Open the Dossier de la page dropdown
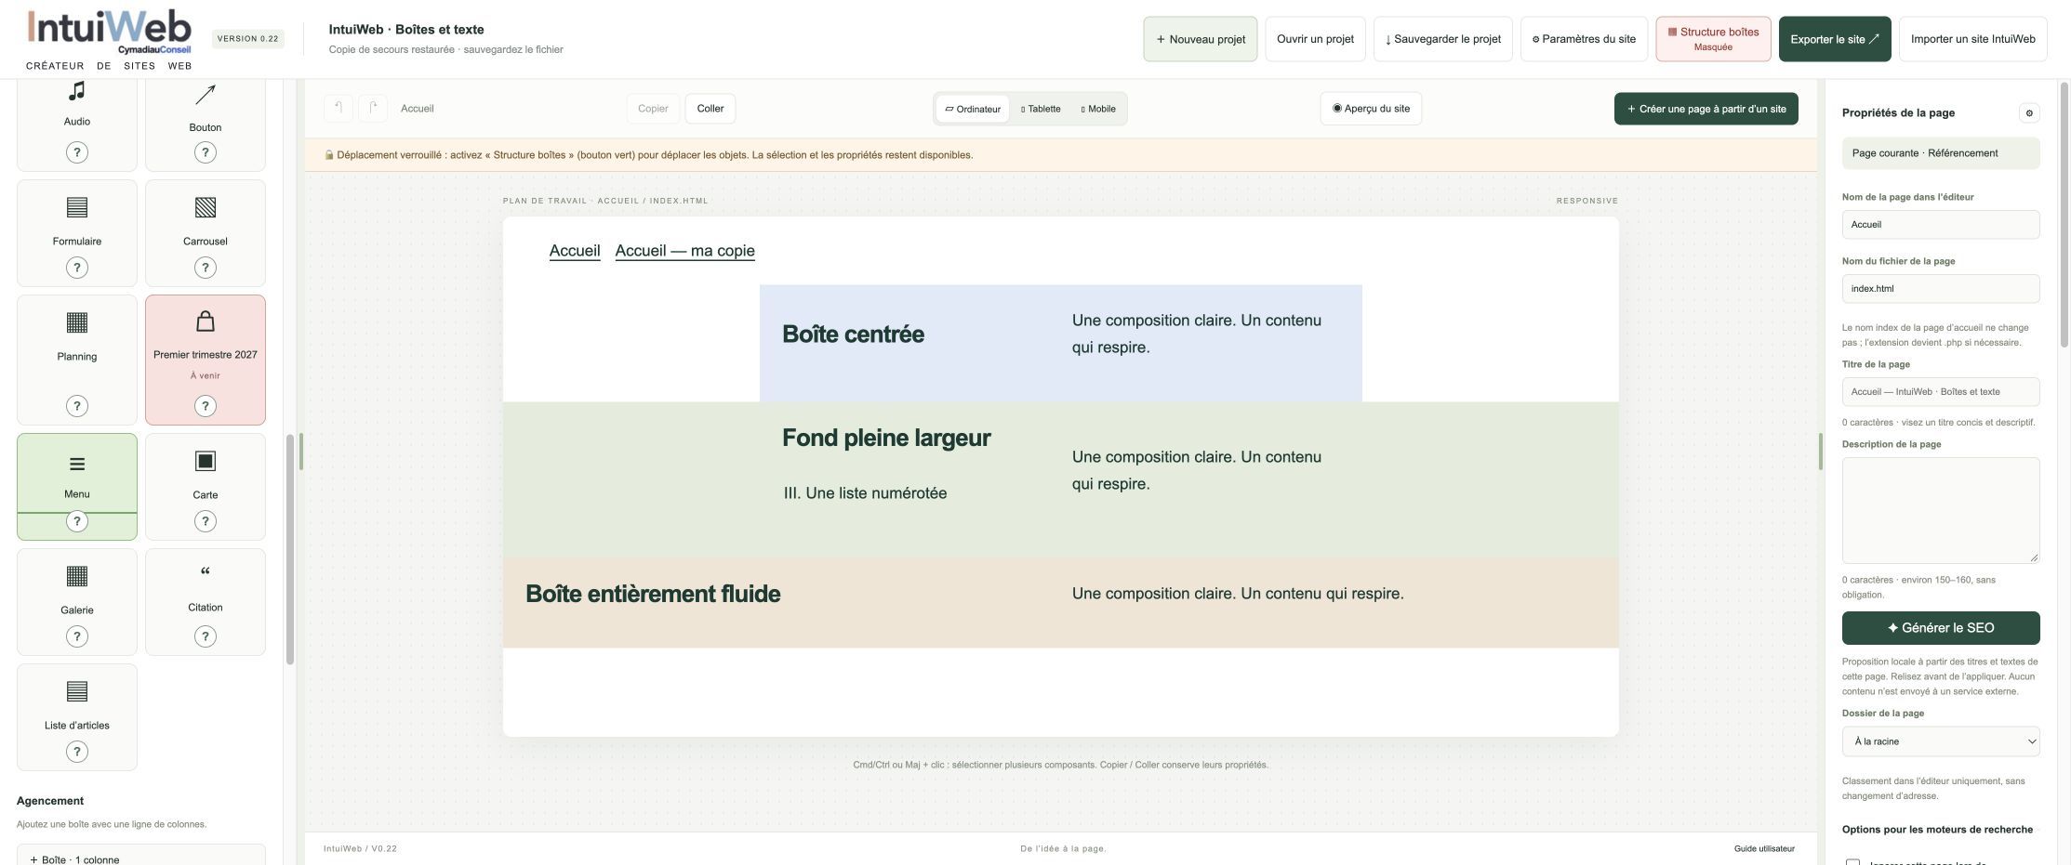Screen dimensions: 2071x865 click(1941, 741)
